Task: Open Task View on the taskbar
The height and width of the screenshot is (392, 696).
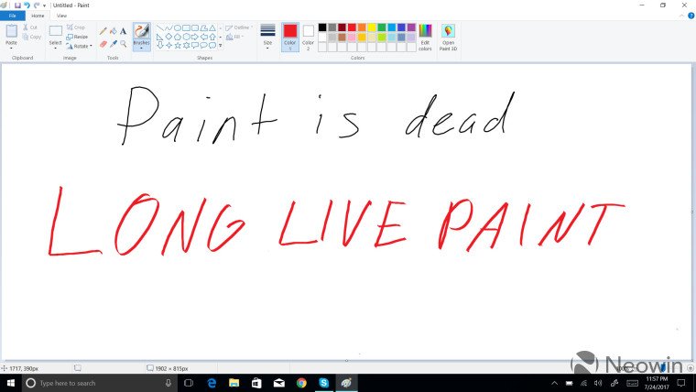Action: pos(189,383)
